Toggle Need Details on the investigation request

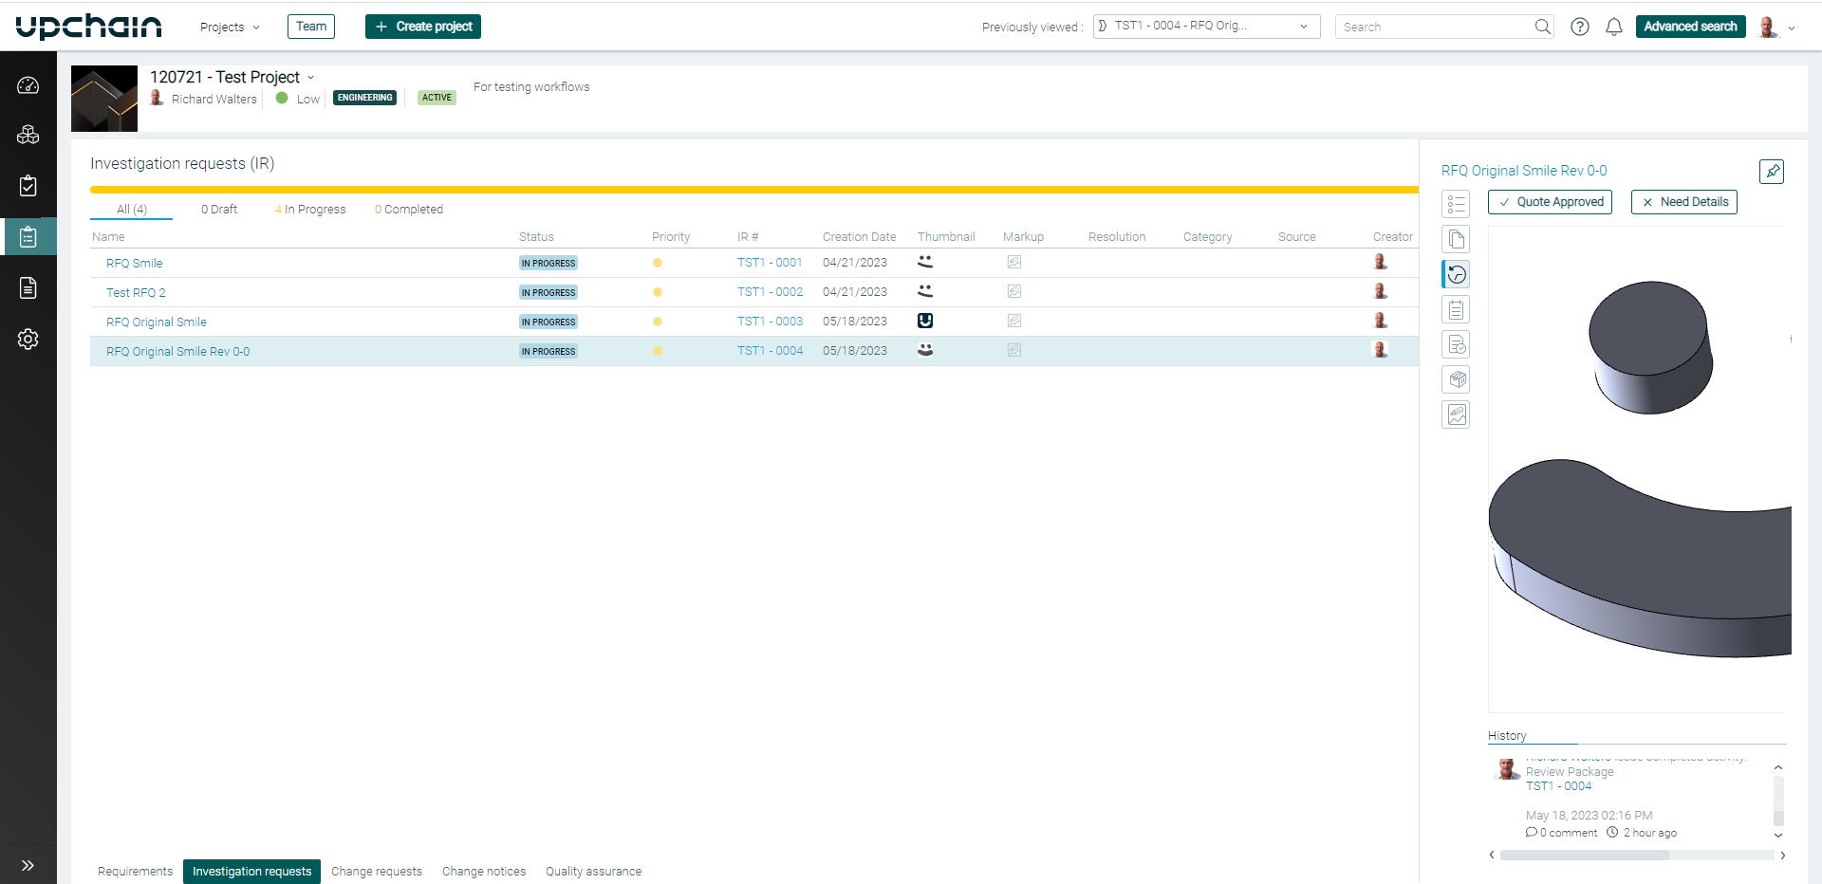pyautogui.click(x=1683, y=202)
